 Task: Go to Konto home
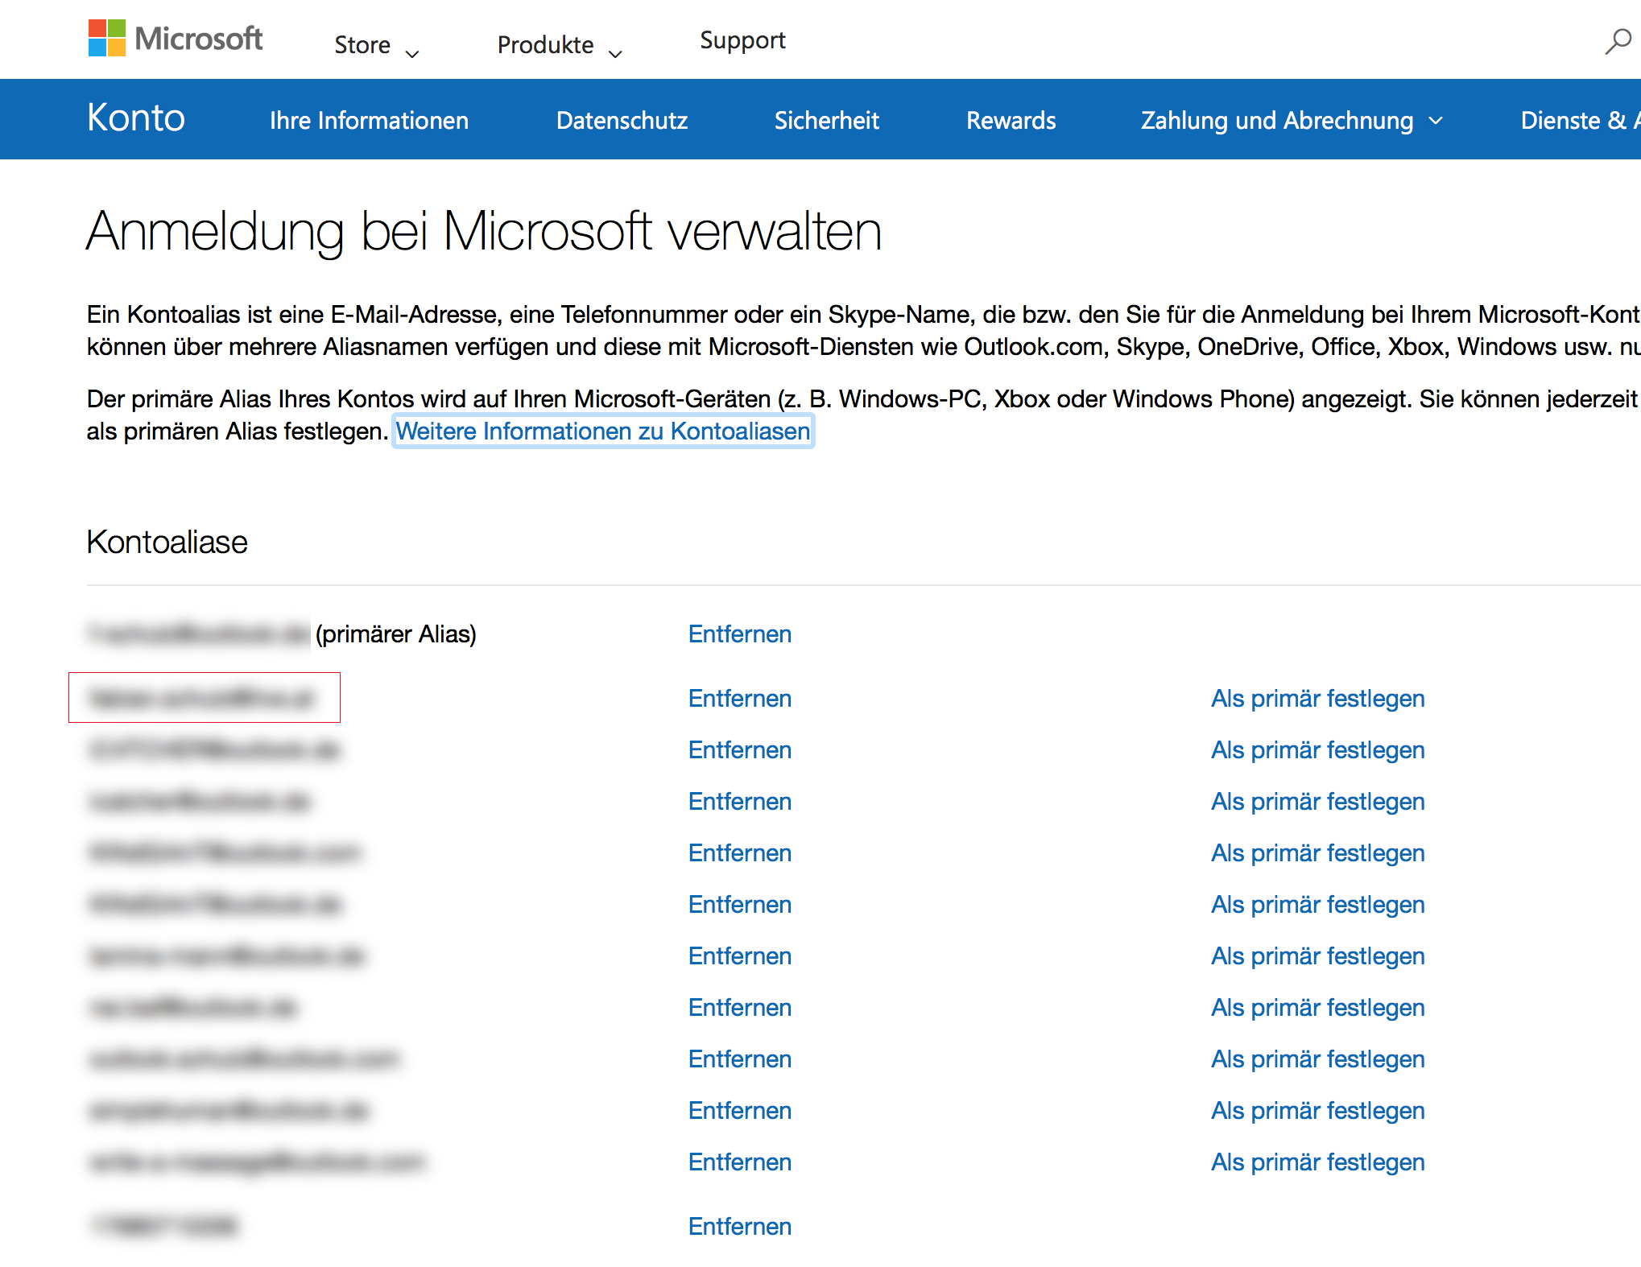point(136,118)
